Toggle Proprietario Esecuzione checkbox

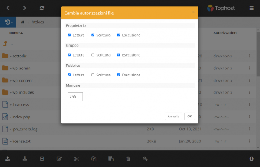click(118, 35)
